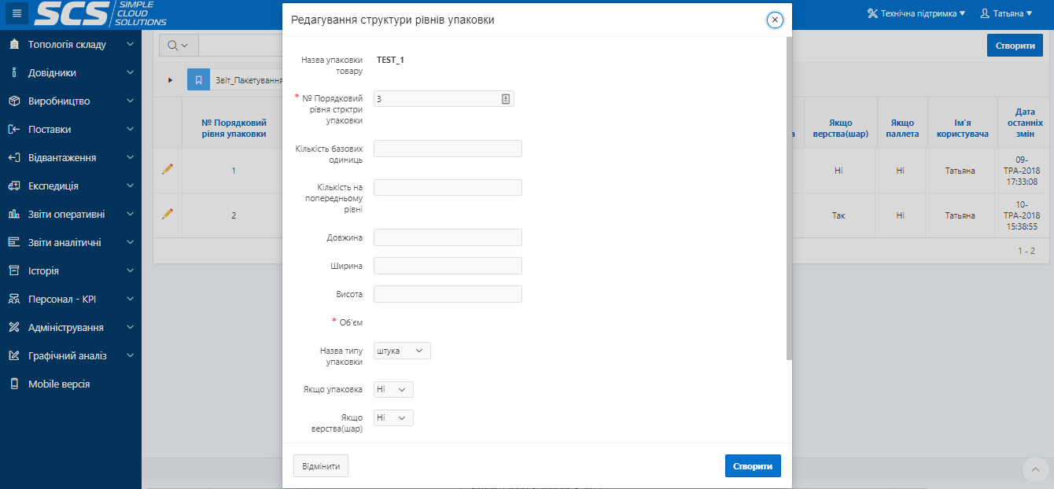This screenshot has height=489, width=1054.
Task: Expand the Експедиція menu chevron
Action: click(x=130, y=186)
